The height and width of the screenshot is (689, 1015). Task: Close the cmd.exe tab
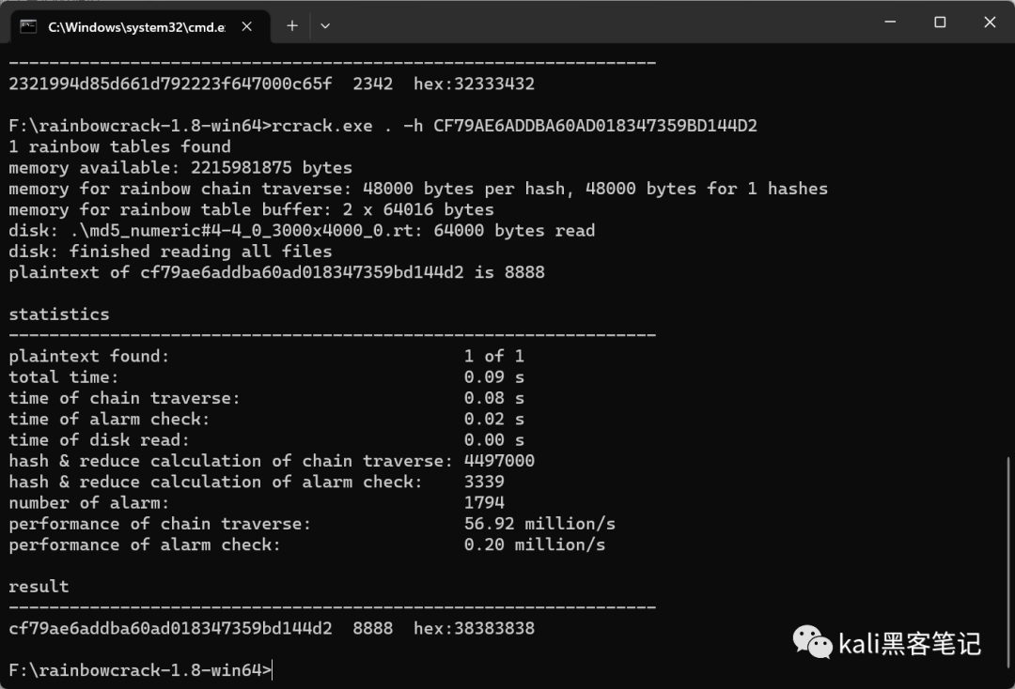point(246,26)
